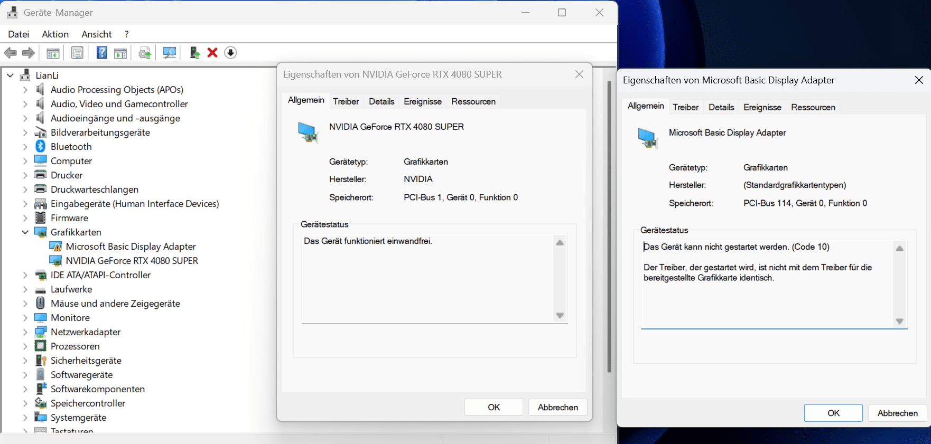Switch to Details tab in NVIDIA properties

tap(381, 101)
